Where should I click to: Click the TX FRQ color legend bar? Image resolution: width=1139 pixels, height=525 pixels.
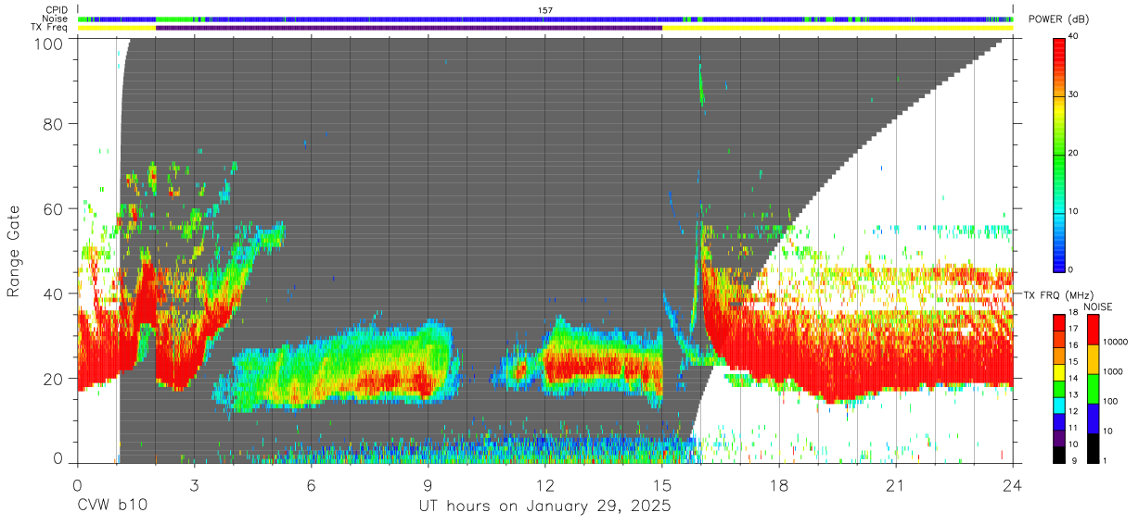[x=1060, y=388]
